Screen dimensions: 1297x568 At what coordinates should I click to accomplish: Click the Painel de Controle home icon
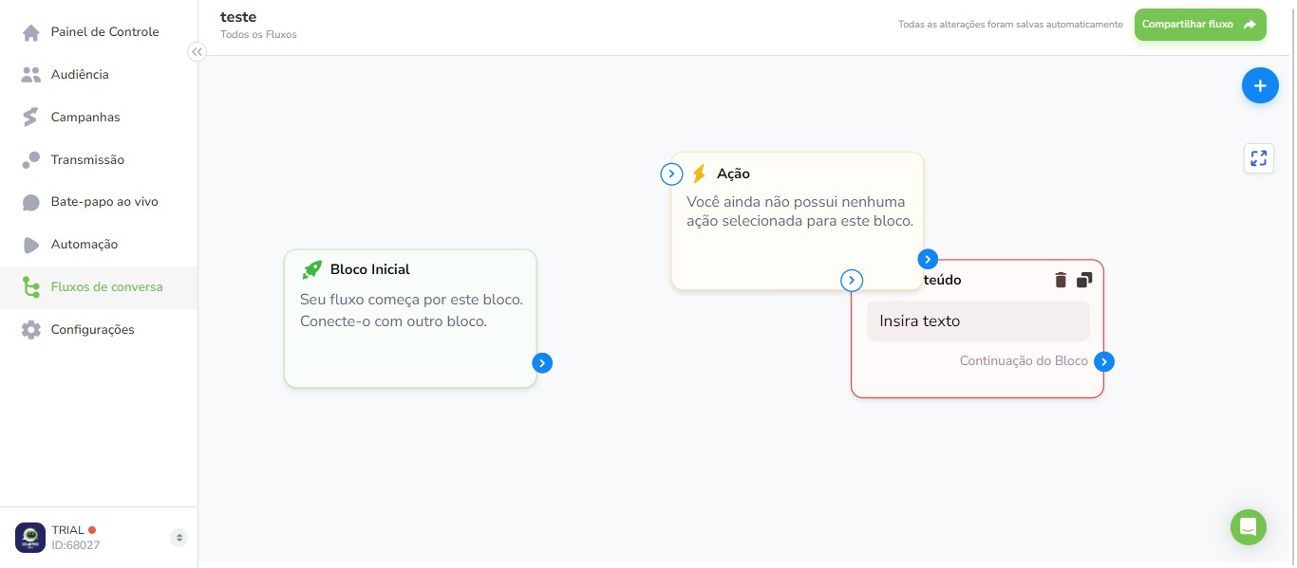(31, 32)
